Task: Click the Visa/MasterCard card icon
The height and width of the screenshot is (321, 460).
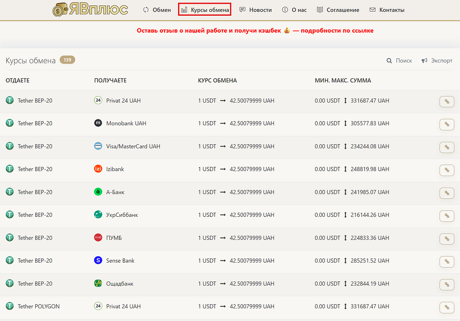Action: 98,146
